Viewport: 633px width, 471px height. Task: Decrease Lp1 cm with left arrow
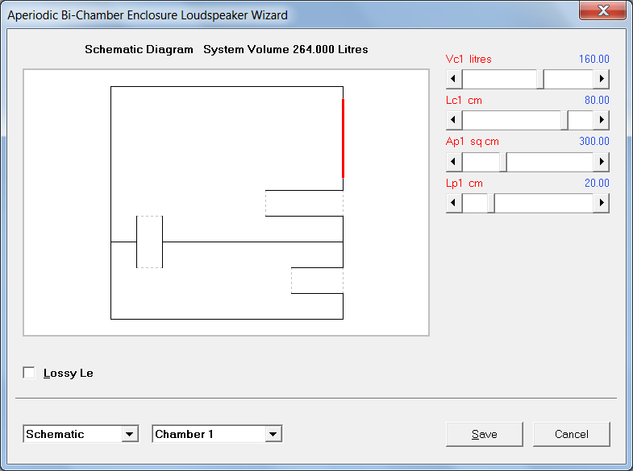[x=454, y=203]
